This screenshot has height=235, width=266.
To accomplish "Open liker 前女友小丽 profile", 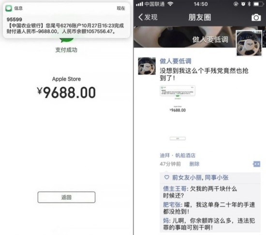I will click(x=187, y=178).
